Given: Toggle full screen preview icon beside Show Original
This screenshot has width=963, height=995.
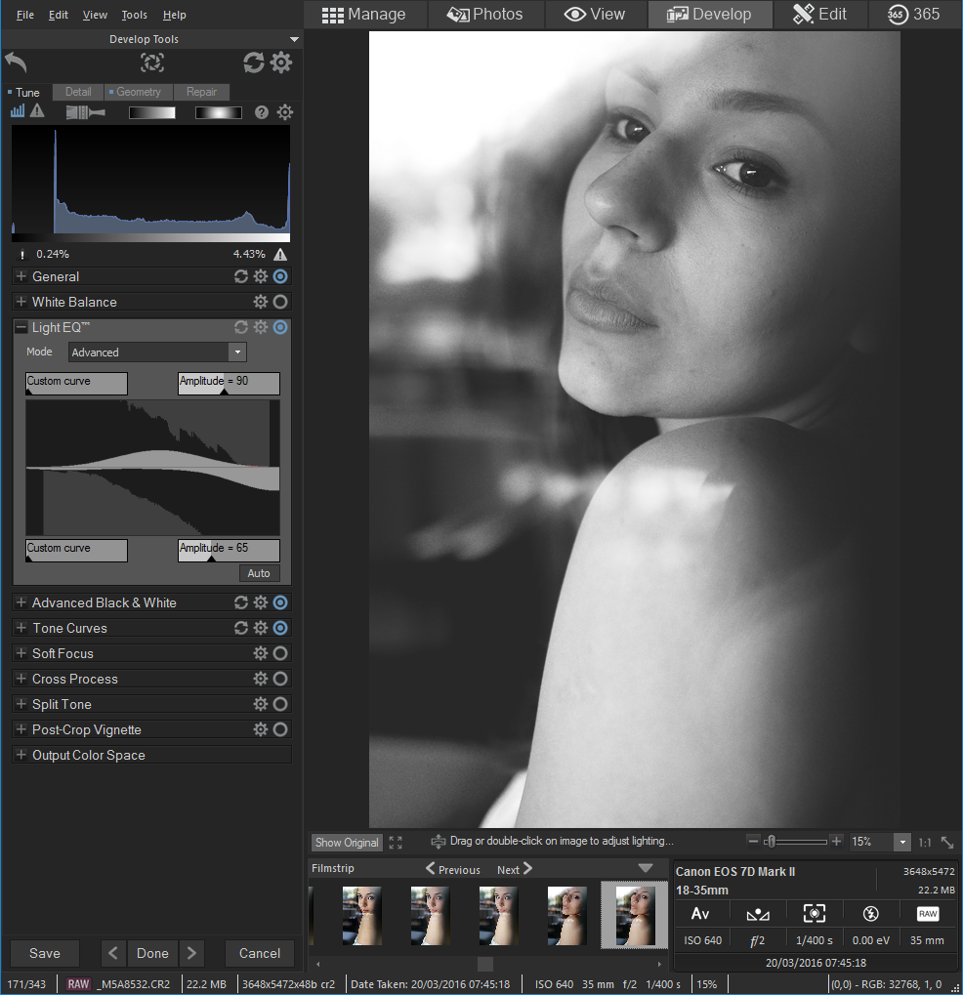Looking at the screenshot, I should pyautogui.click(x=396, y=843).
